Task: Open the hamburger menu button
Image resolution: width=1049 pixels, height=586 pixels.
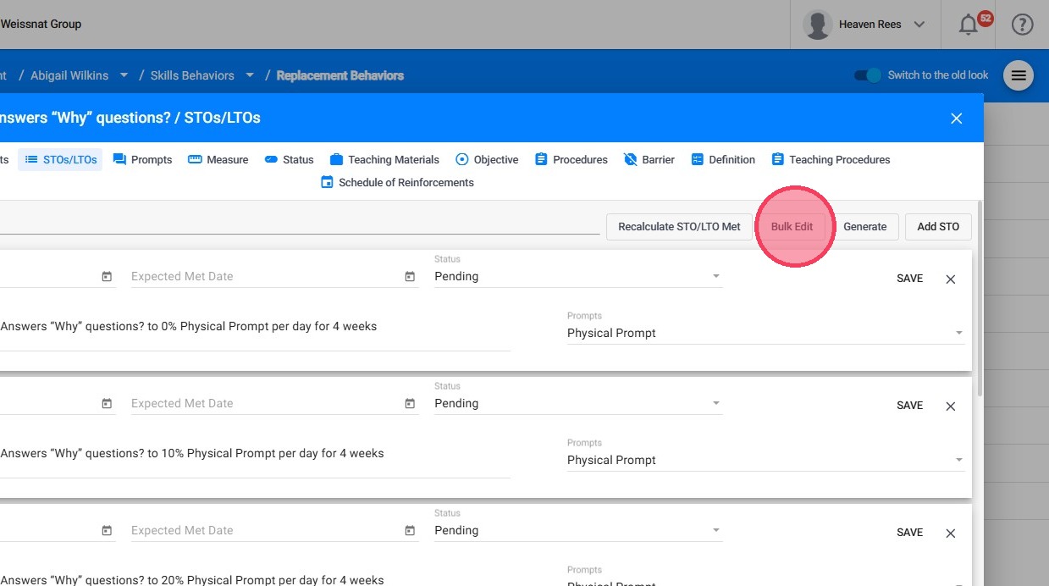Action: pos(1019,75)
